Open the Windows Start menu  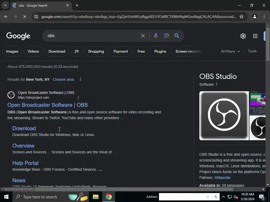pos(6,197)
